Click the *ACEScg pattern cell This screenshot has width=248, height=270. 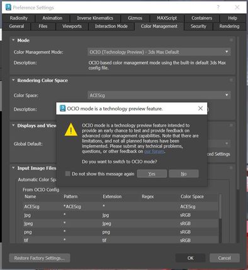[72, 206]
